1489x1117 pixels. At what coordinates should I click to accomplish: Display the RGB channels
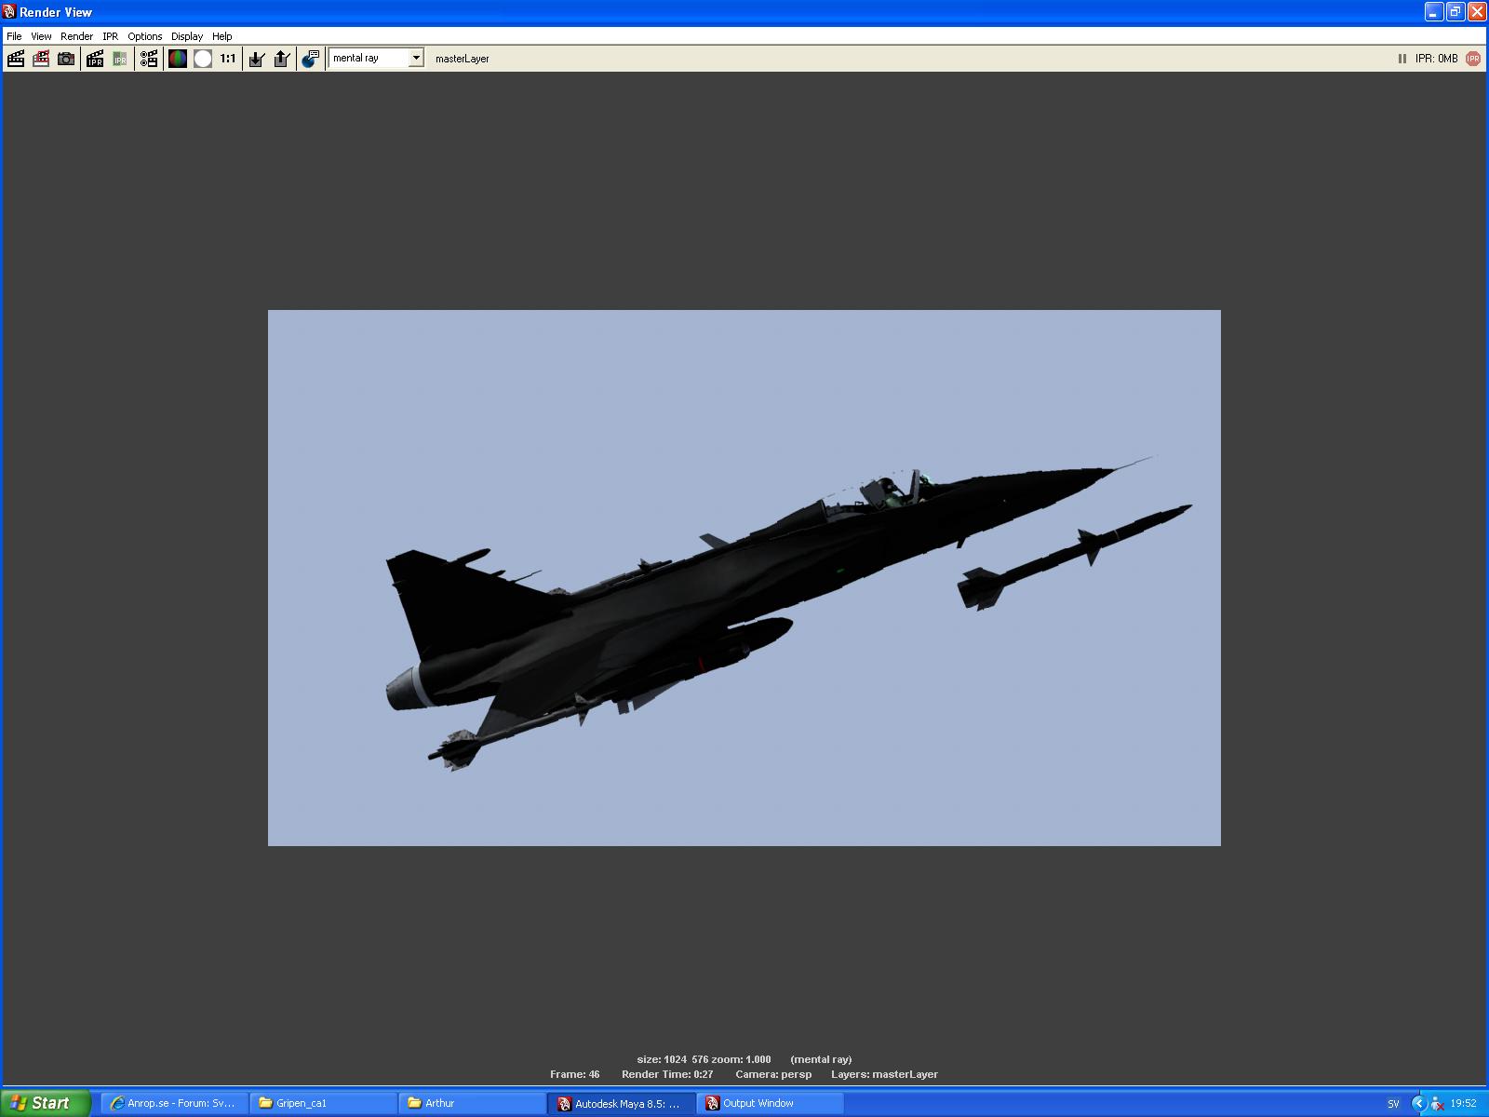pyautogui.click(x=177, y=58)
